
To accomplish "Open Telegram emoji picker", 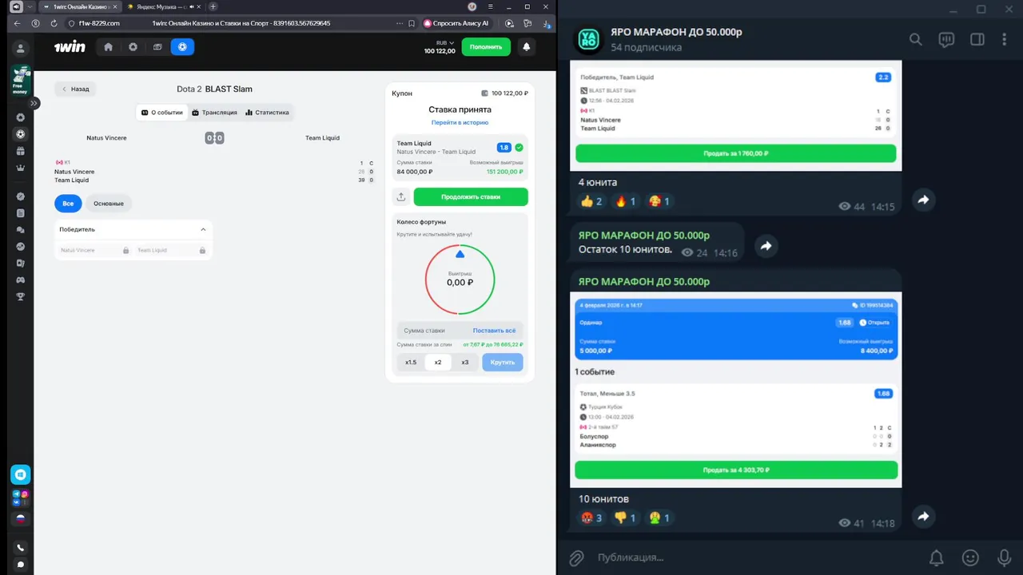I will 970,557.
